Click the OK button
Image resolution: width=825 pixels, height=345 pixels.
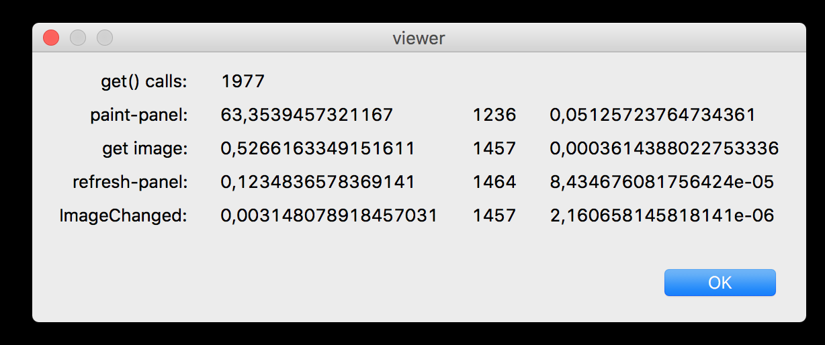pyautogui.click(x=720, y=283)
